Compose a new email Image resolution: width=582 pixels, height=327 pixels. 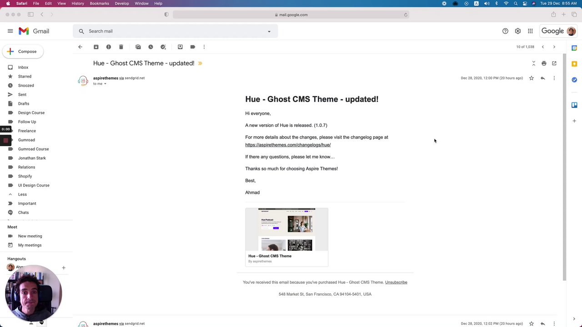(x=23, y=51)
